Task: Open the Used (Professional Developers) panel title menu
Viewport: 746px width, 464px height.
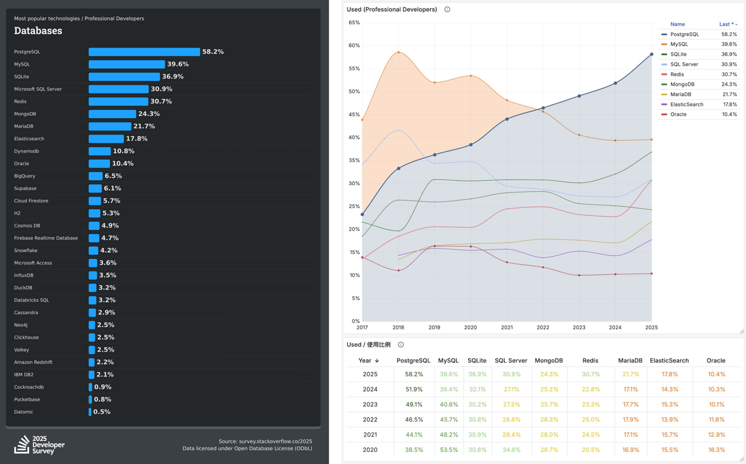Action: [392, 10]
